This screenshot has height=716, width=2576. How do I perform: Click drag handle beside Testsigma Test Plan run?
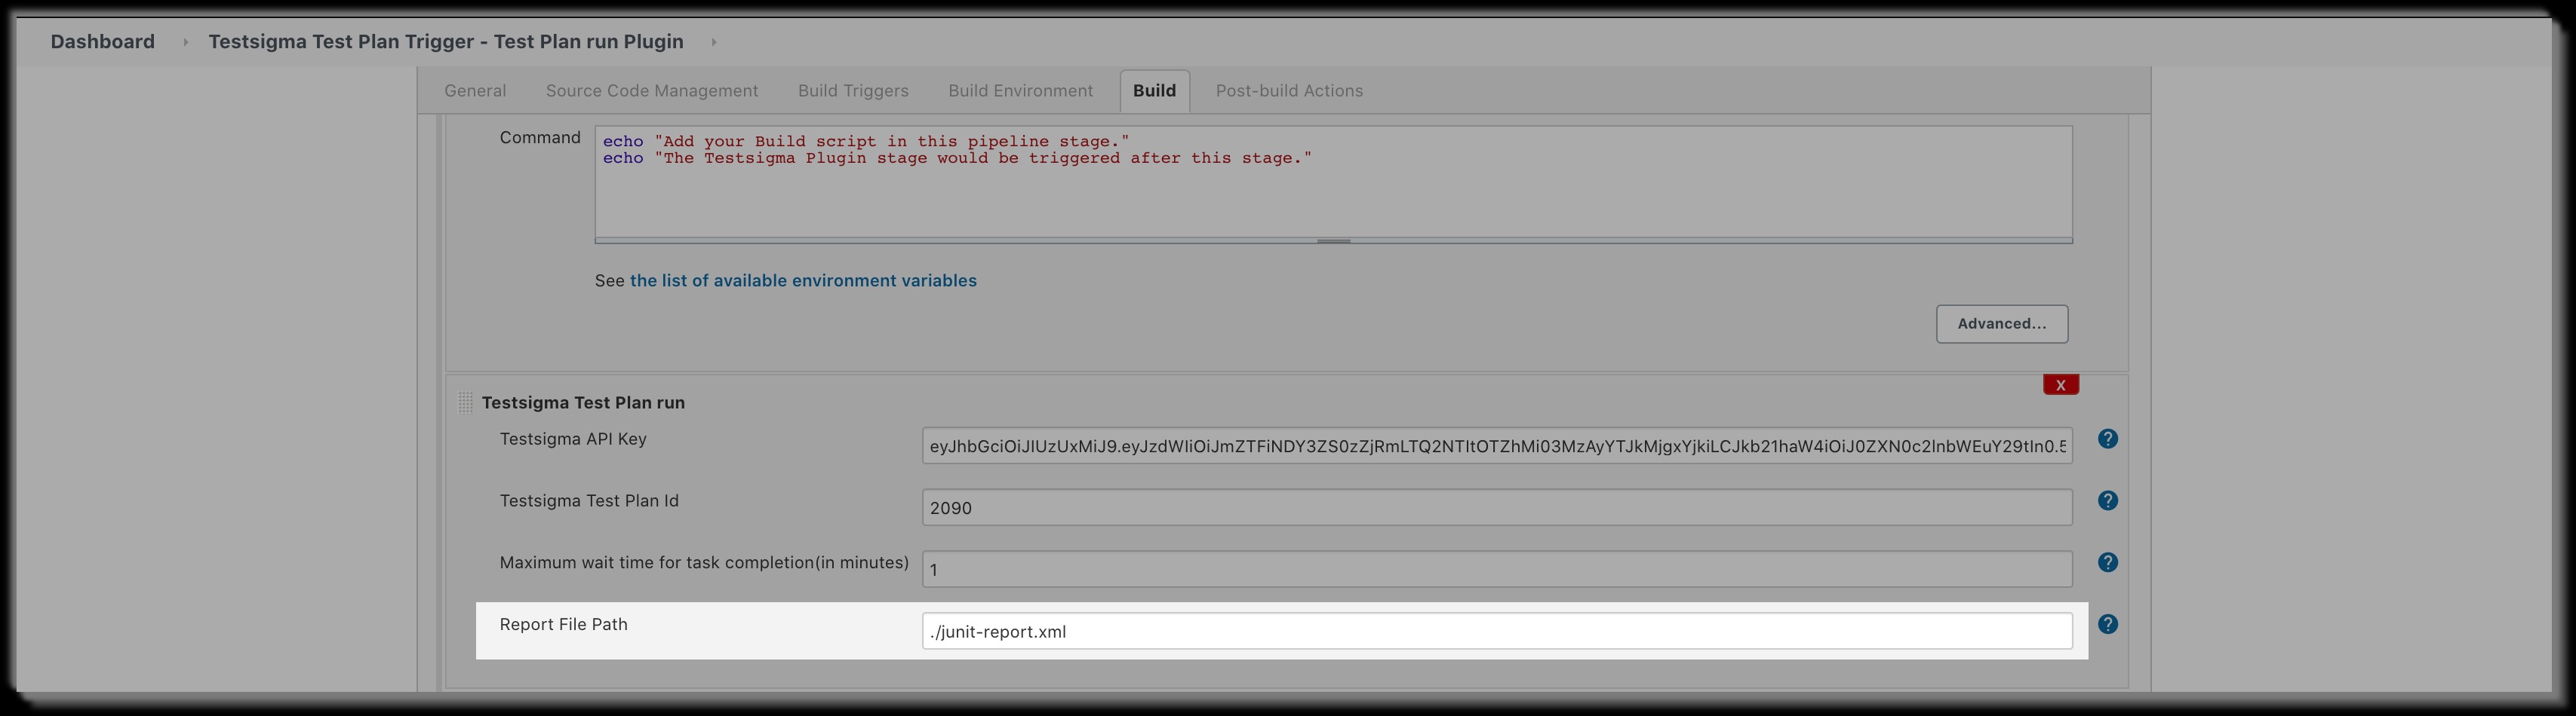(466, 402)
